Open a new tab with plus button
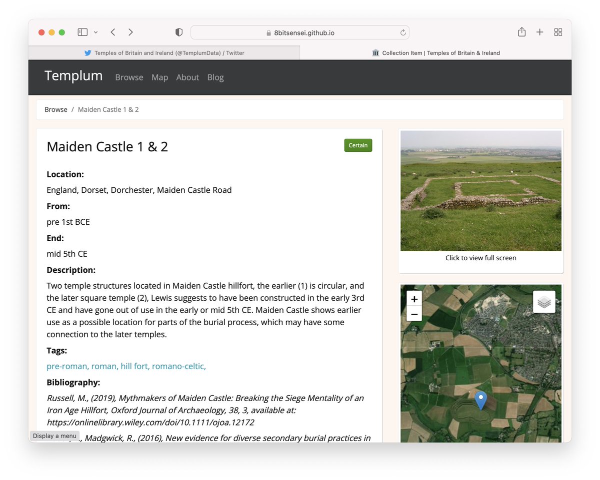 click(540, 32)
